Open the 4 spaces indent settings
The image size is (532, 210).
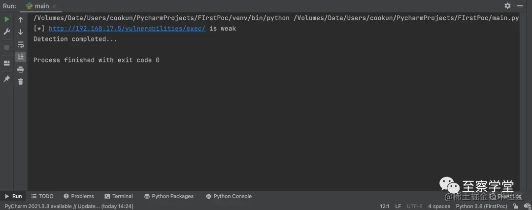[439, 206]
